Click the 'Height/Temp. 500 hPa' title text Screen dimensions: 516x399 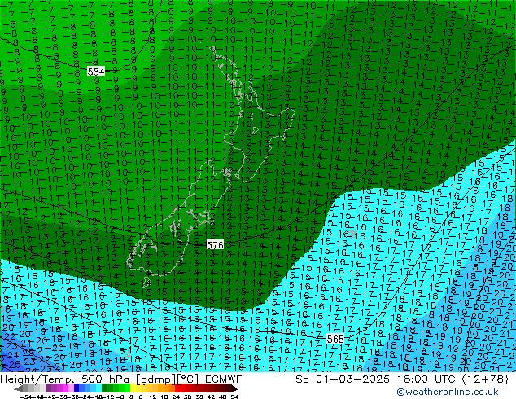point(67,379)
